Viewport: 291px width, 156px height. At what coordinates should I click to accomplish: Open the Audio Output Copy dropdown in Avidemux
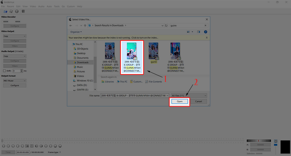point(15,56)
